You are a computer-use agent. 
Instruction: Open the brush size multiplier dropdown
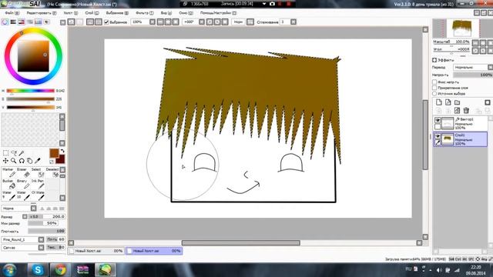(25, 217)
